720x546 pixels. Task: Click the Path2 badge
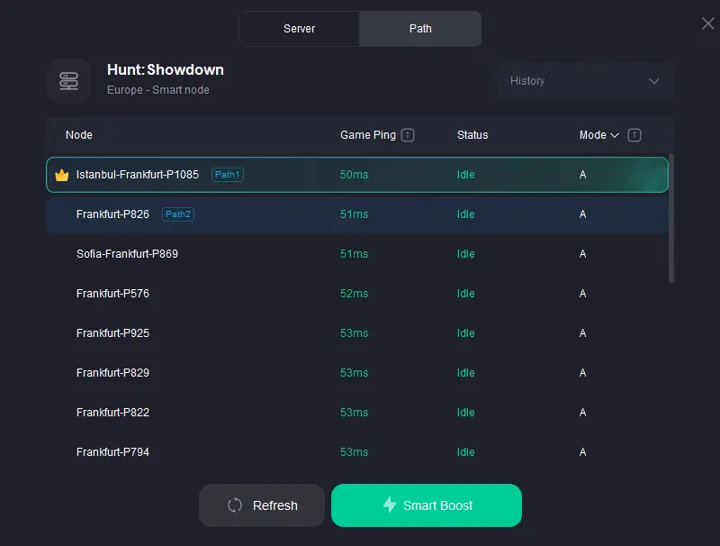pos(177,214)
